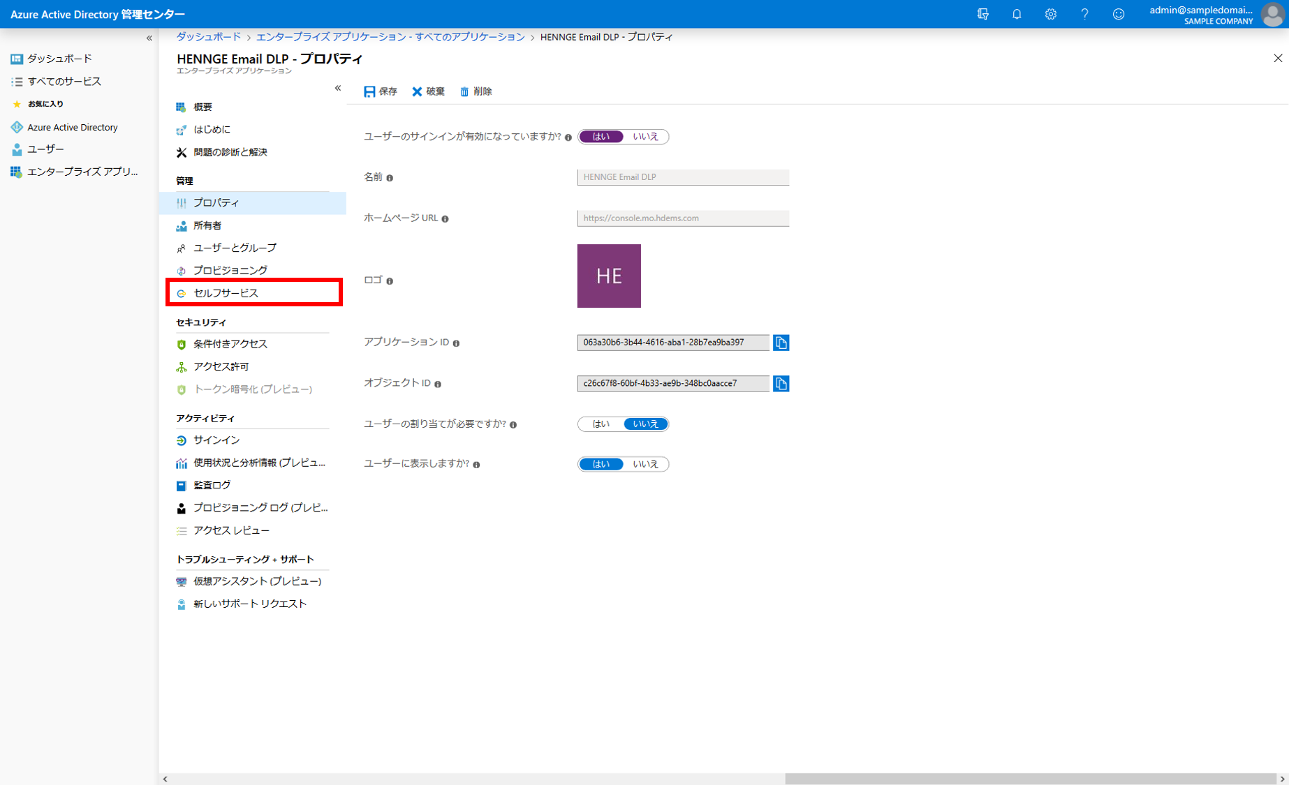Click the オブジェクト ID value field
The image size is (1289, 785).
point(673,383)
